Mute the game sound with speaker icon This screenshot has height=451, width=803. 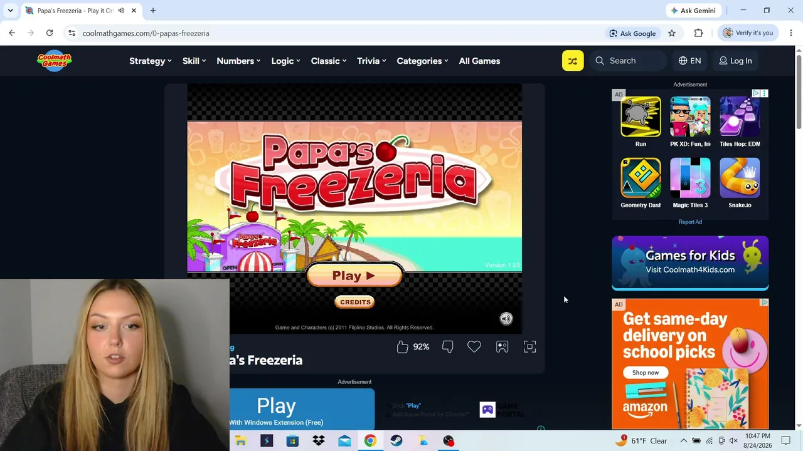pos(506,319)
